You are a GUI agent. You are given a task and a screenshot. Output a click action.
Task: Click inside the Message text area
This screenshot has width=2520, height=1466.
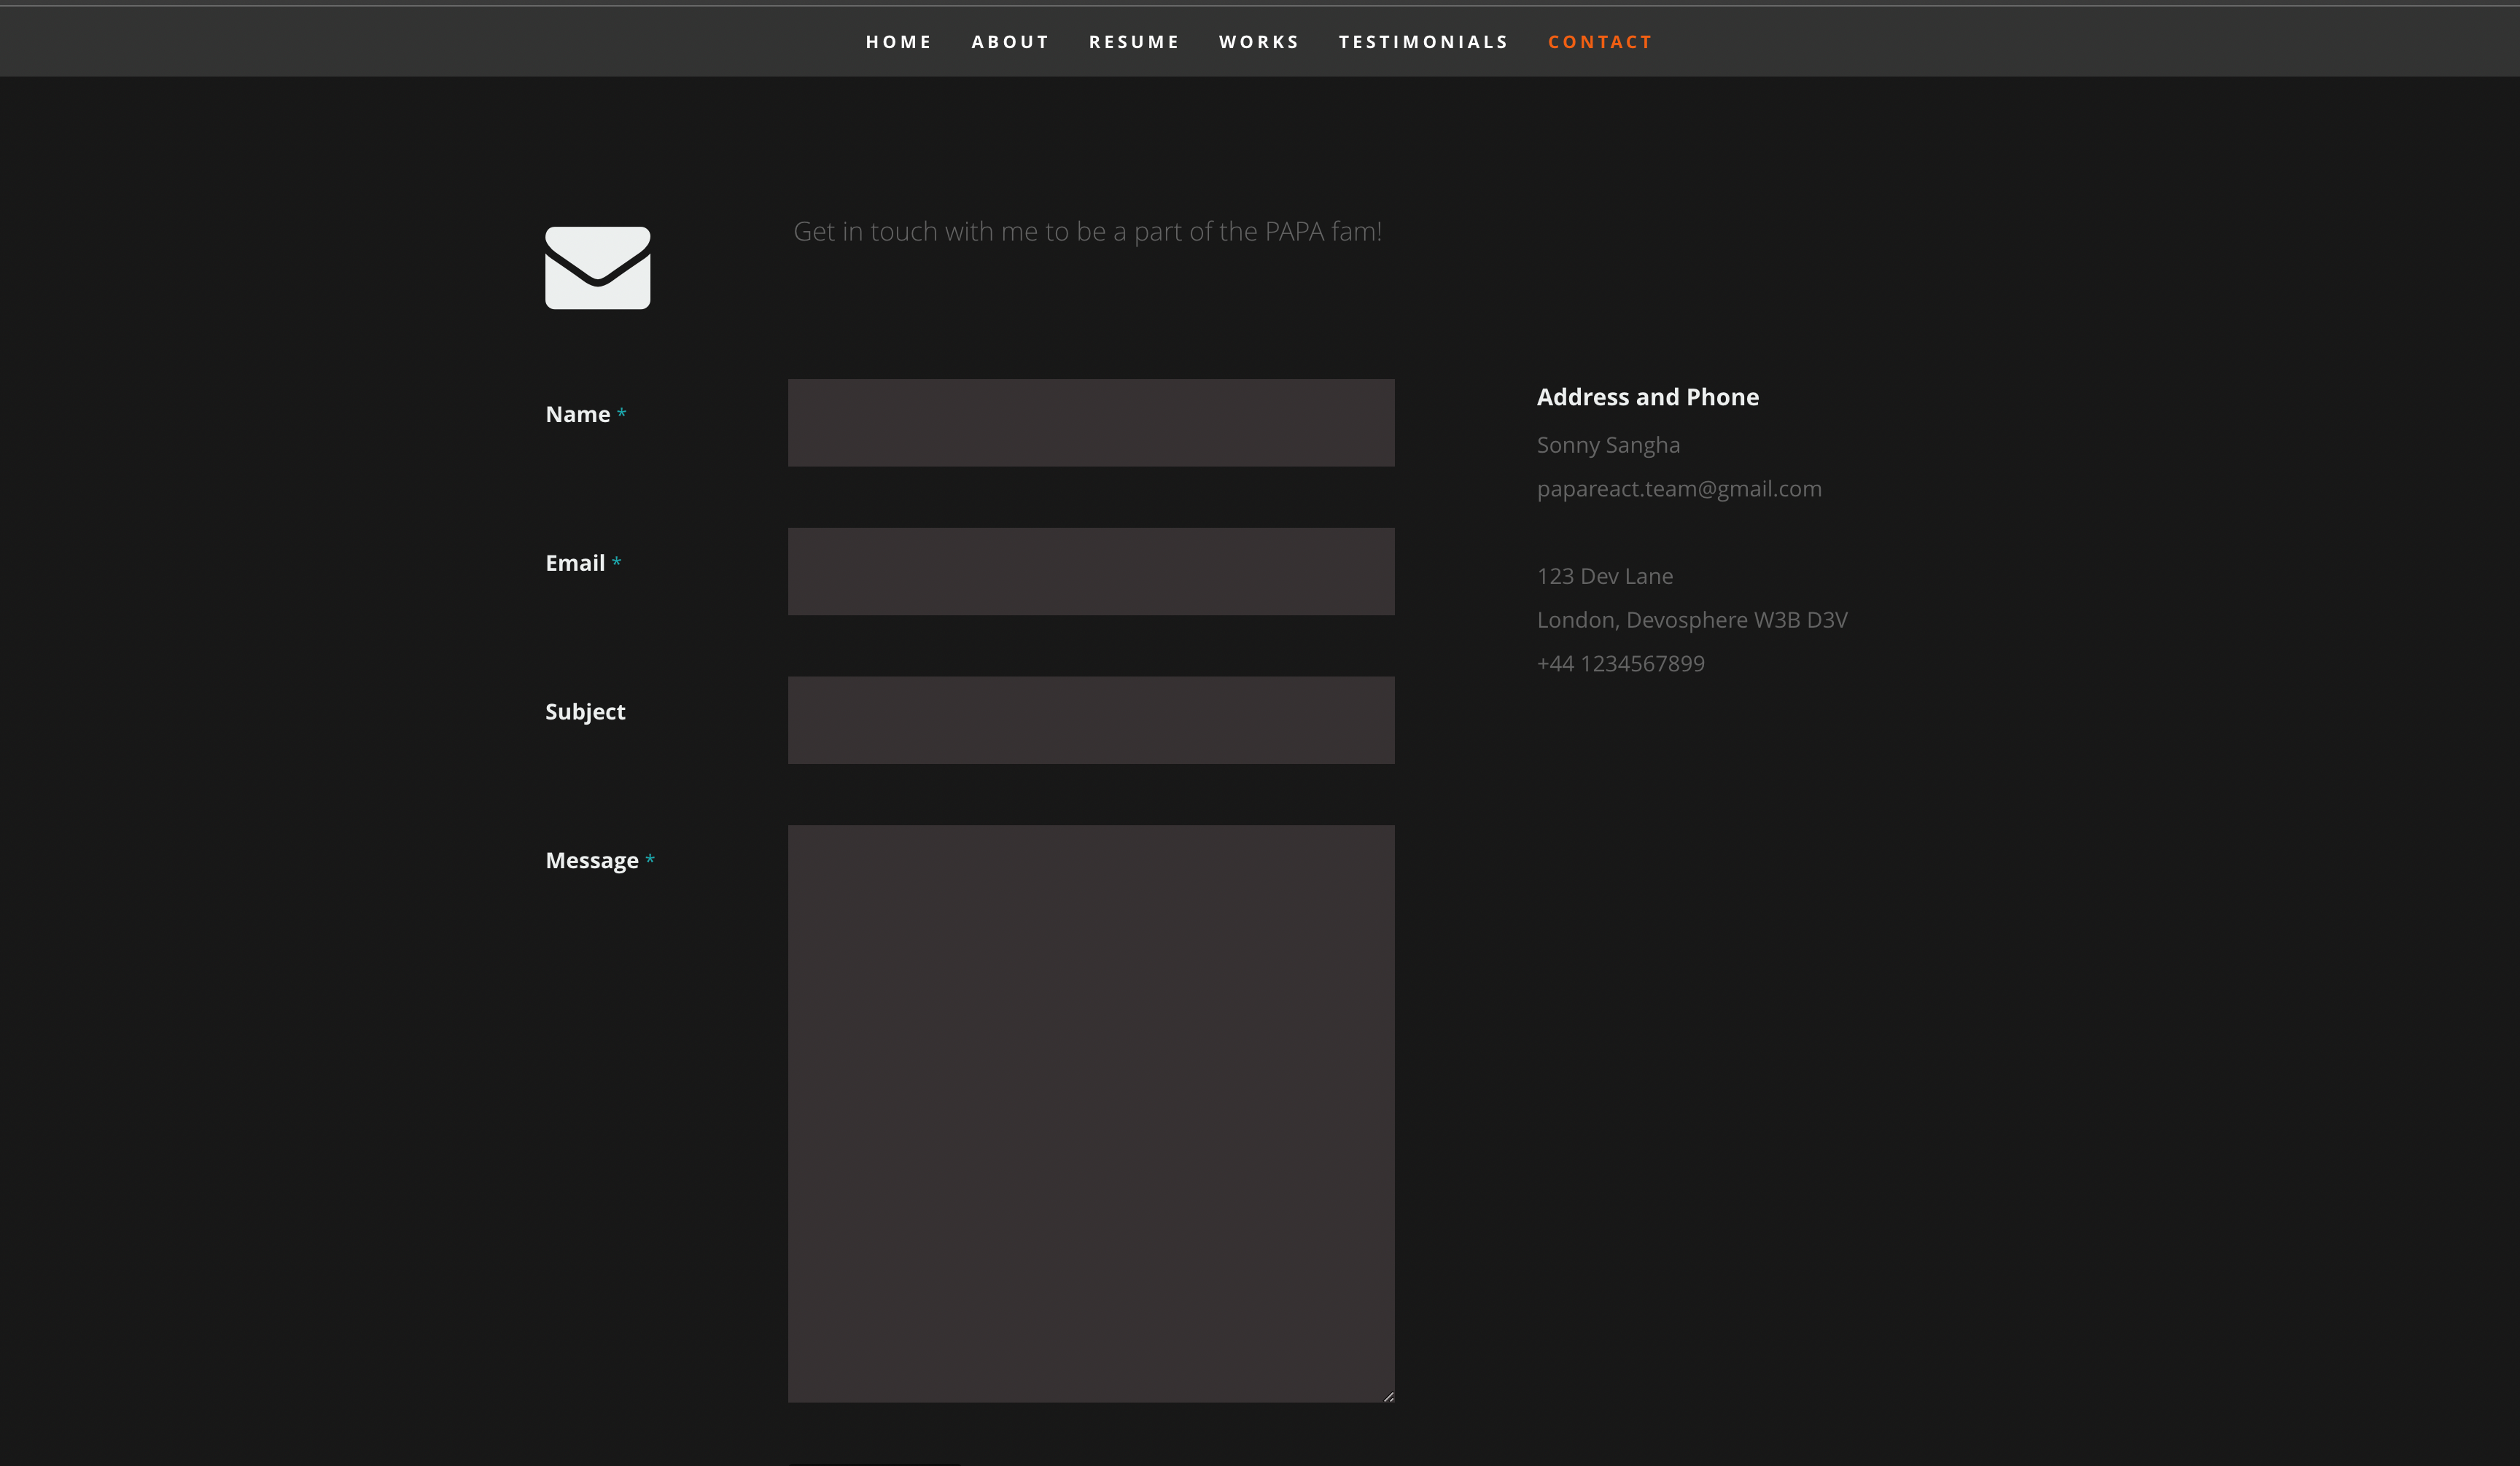[1091, 1113]
